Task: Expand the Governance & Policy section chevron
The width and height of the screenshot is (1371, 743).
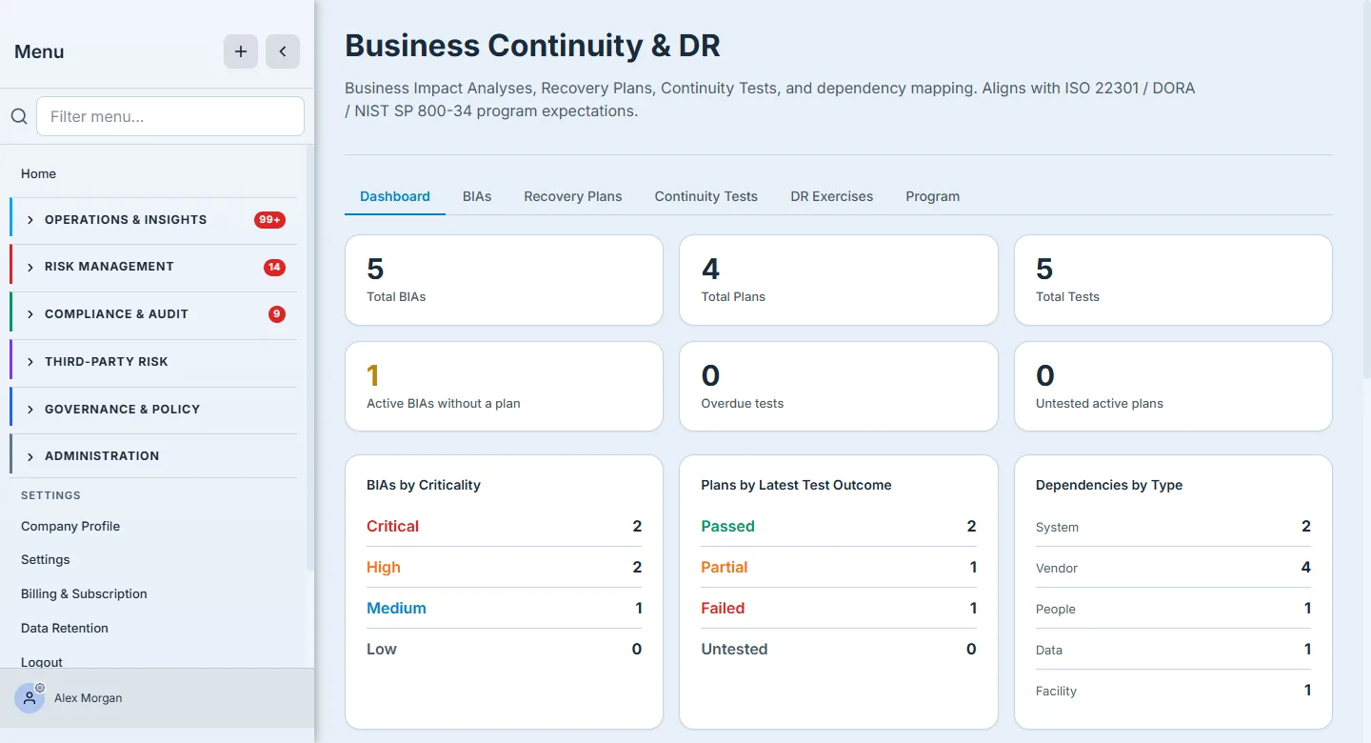Action: (x=30, y=410)
